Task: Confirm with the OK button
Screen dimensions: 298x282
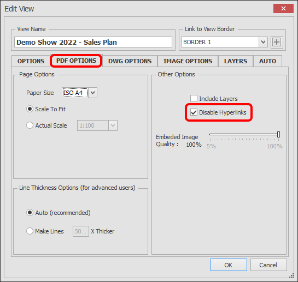Action: (229, 265)
